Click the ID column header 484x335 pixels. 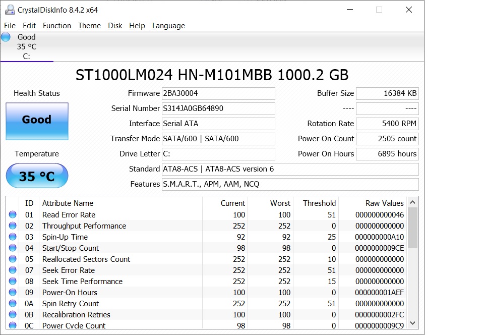click(29, 203)
